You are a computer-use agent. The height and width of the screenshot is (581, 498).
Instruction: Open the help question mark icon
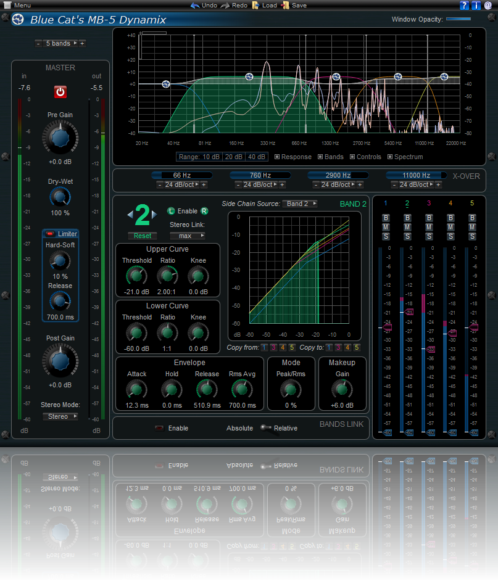(x=464, y=6)
